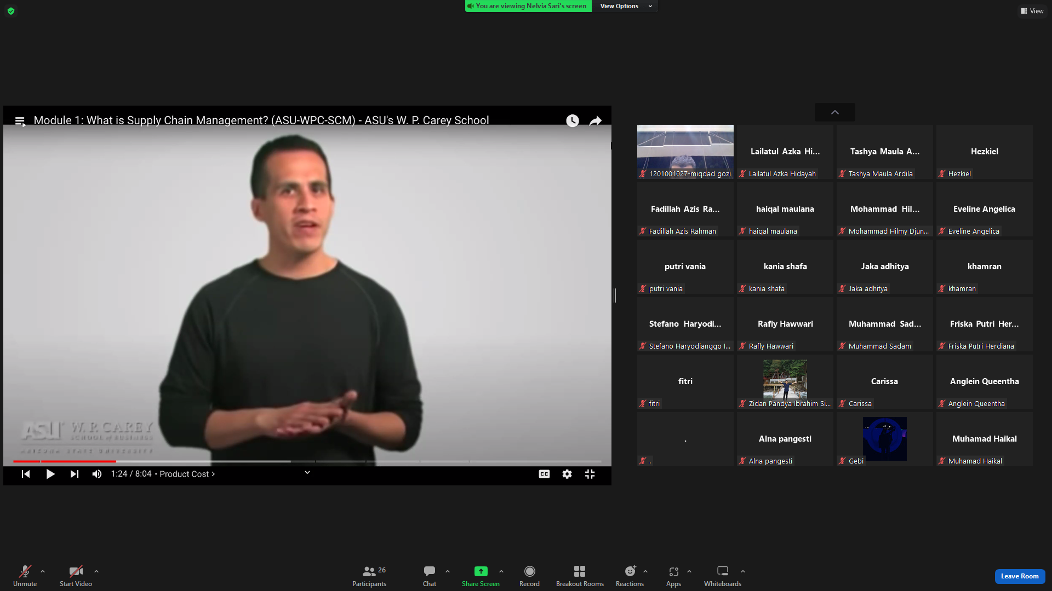
Task: Select Zidan Pandya Ibrahim's video tile
Action: pyautogui.click(x=785, y=381)
